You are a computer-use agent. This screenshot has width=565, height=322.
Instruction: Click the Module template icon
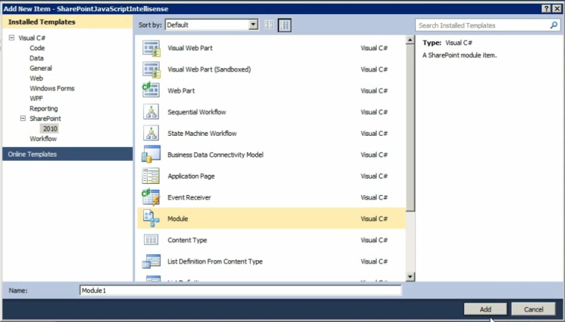point(151,219)
